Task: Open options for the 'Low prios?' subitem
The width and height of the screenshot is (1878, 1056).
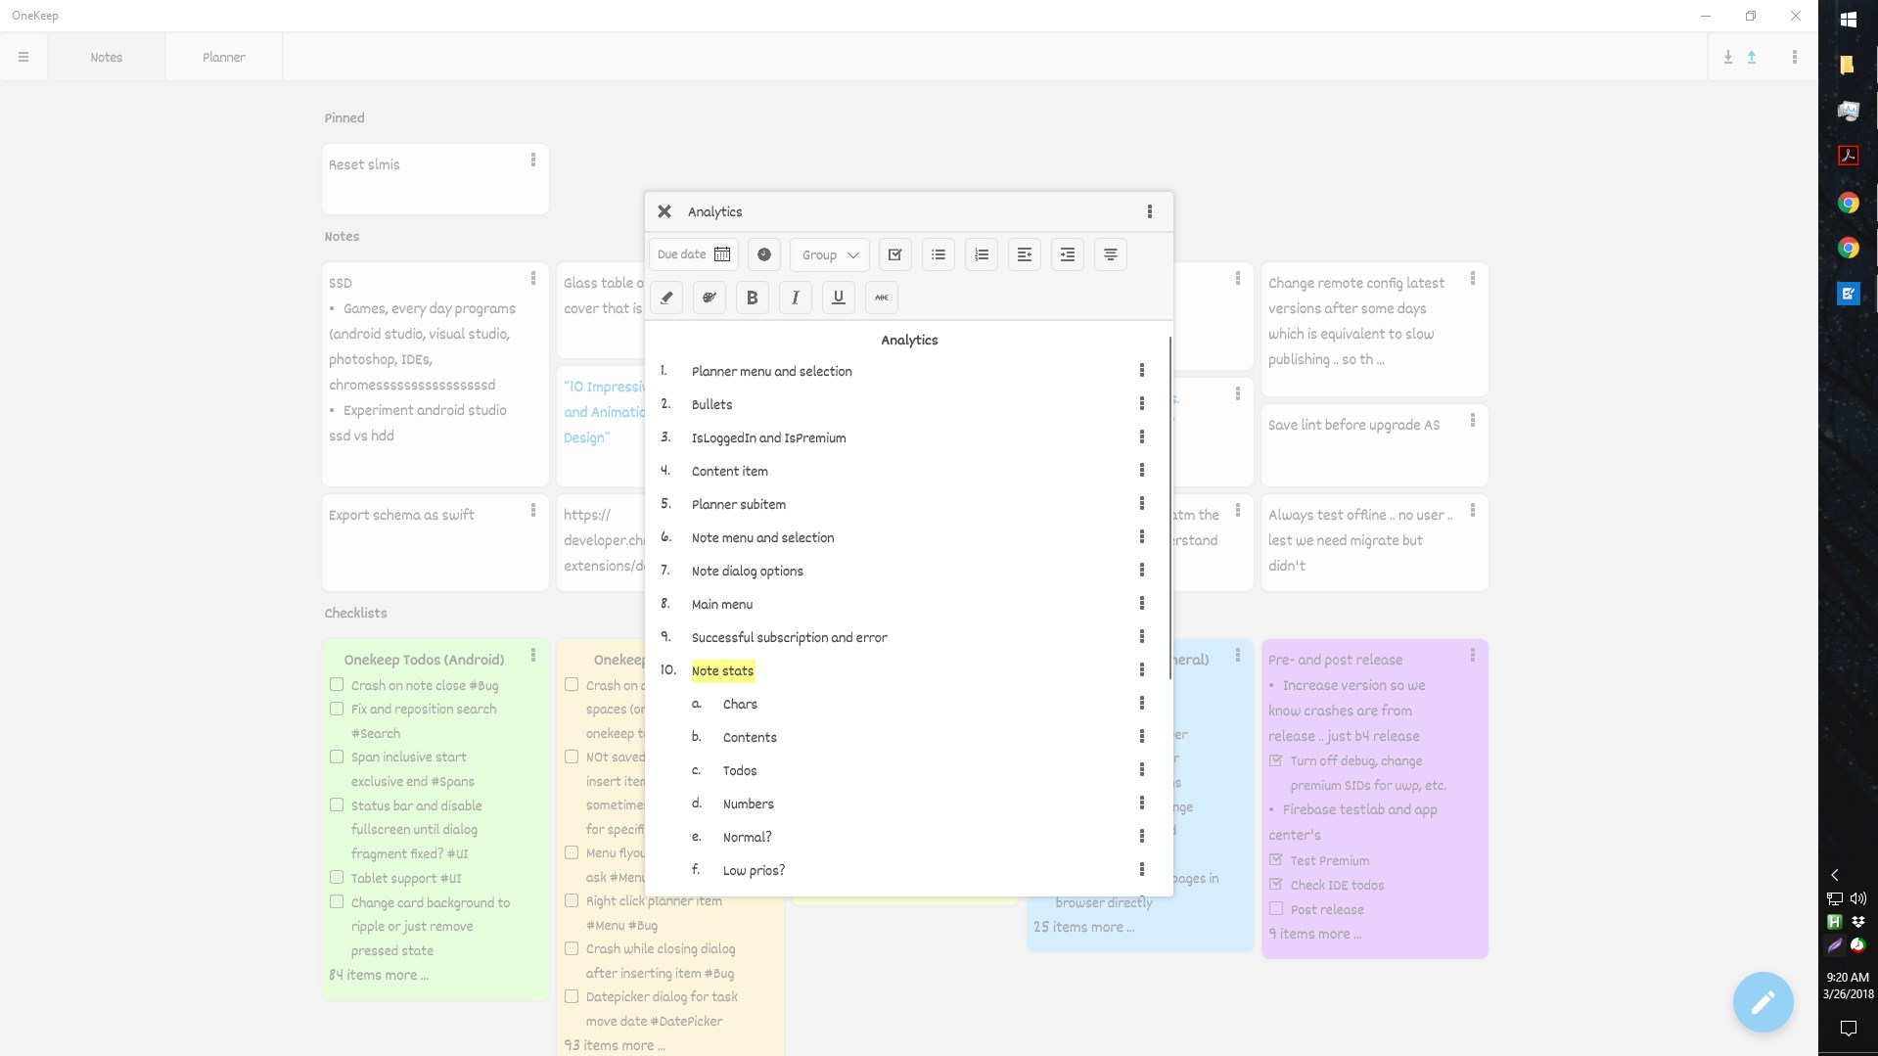Action: click(1142, 869)
